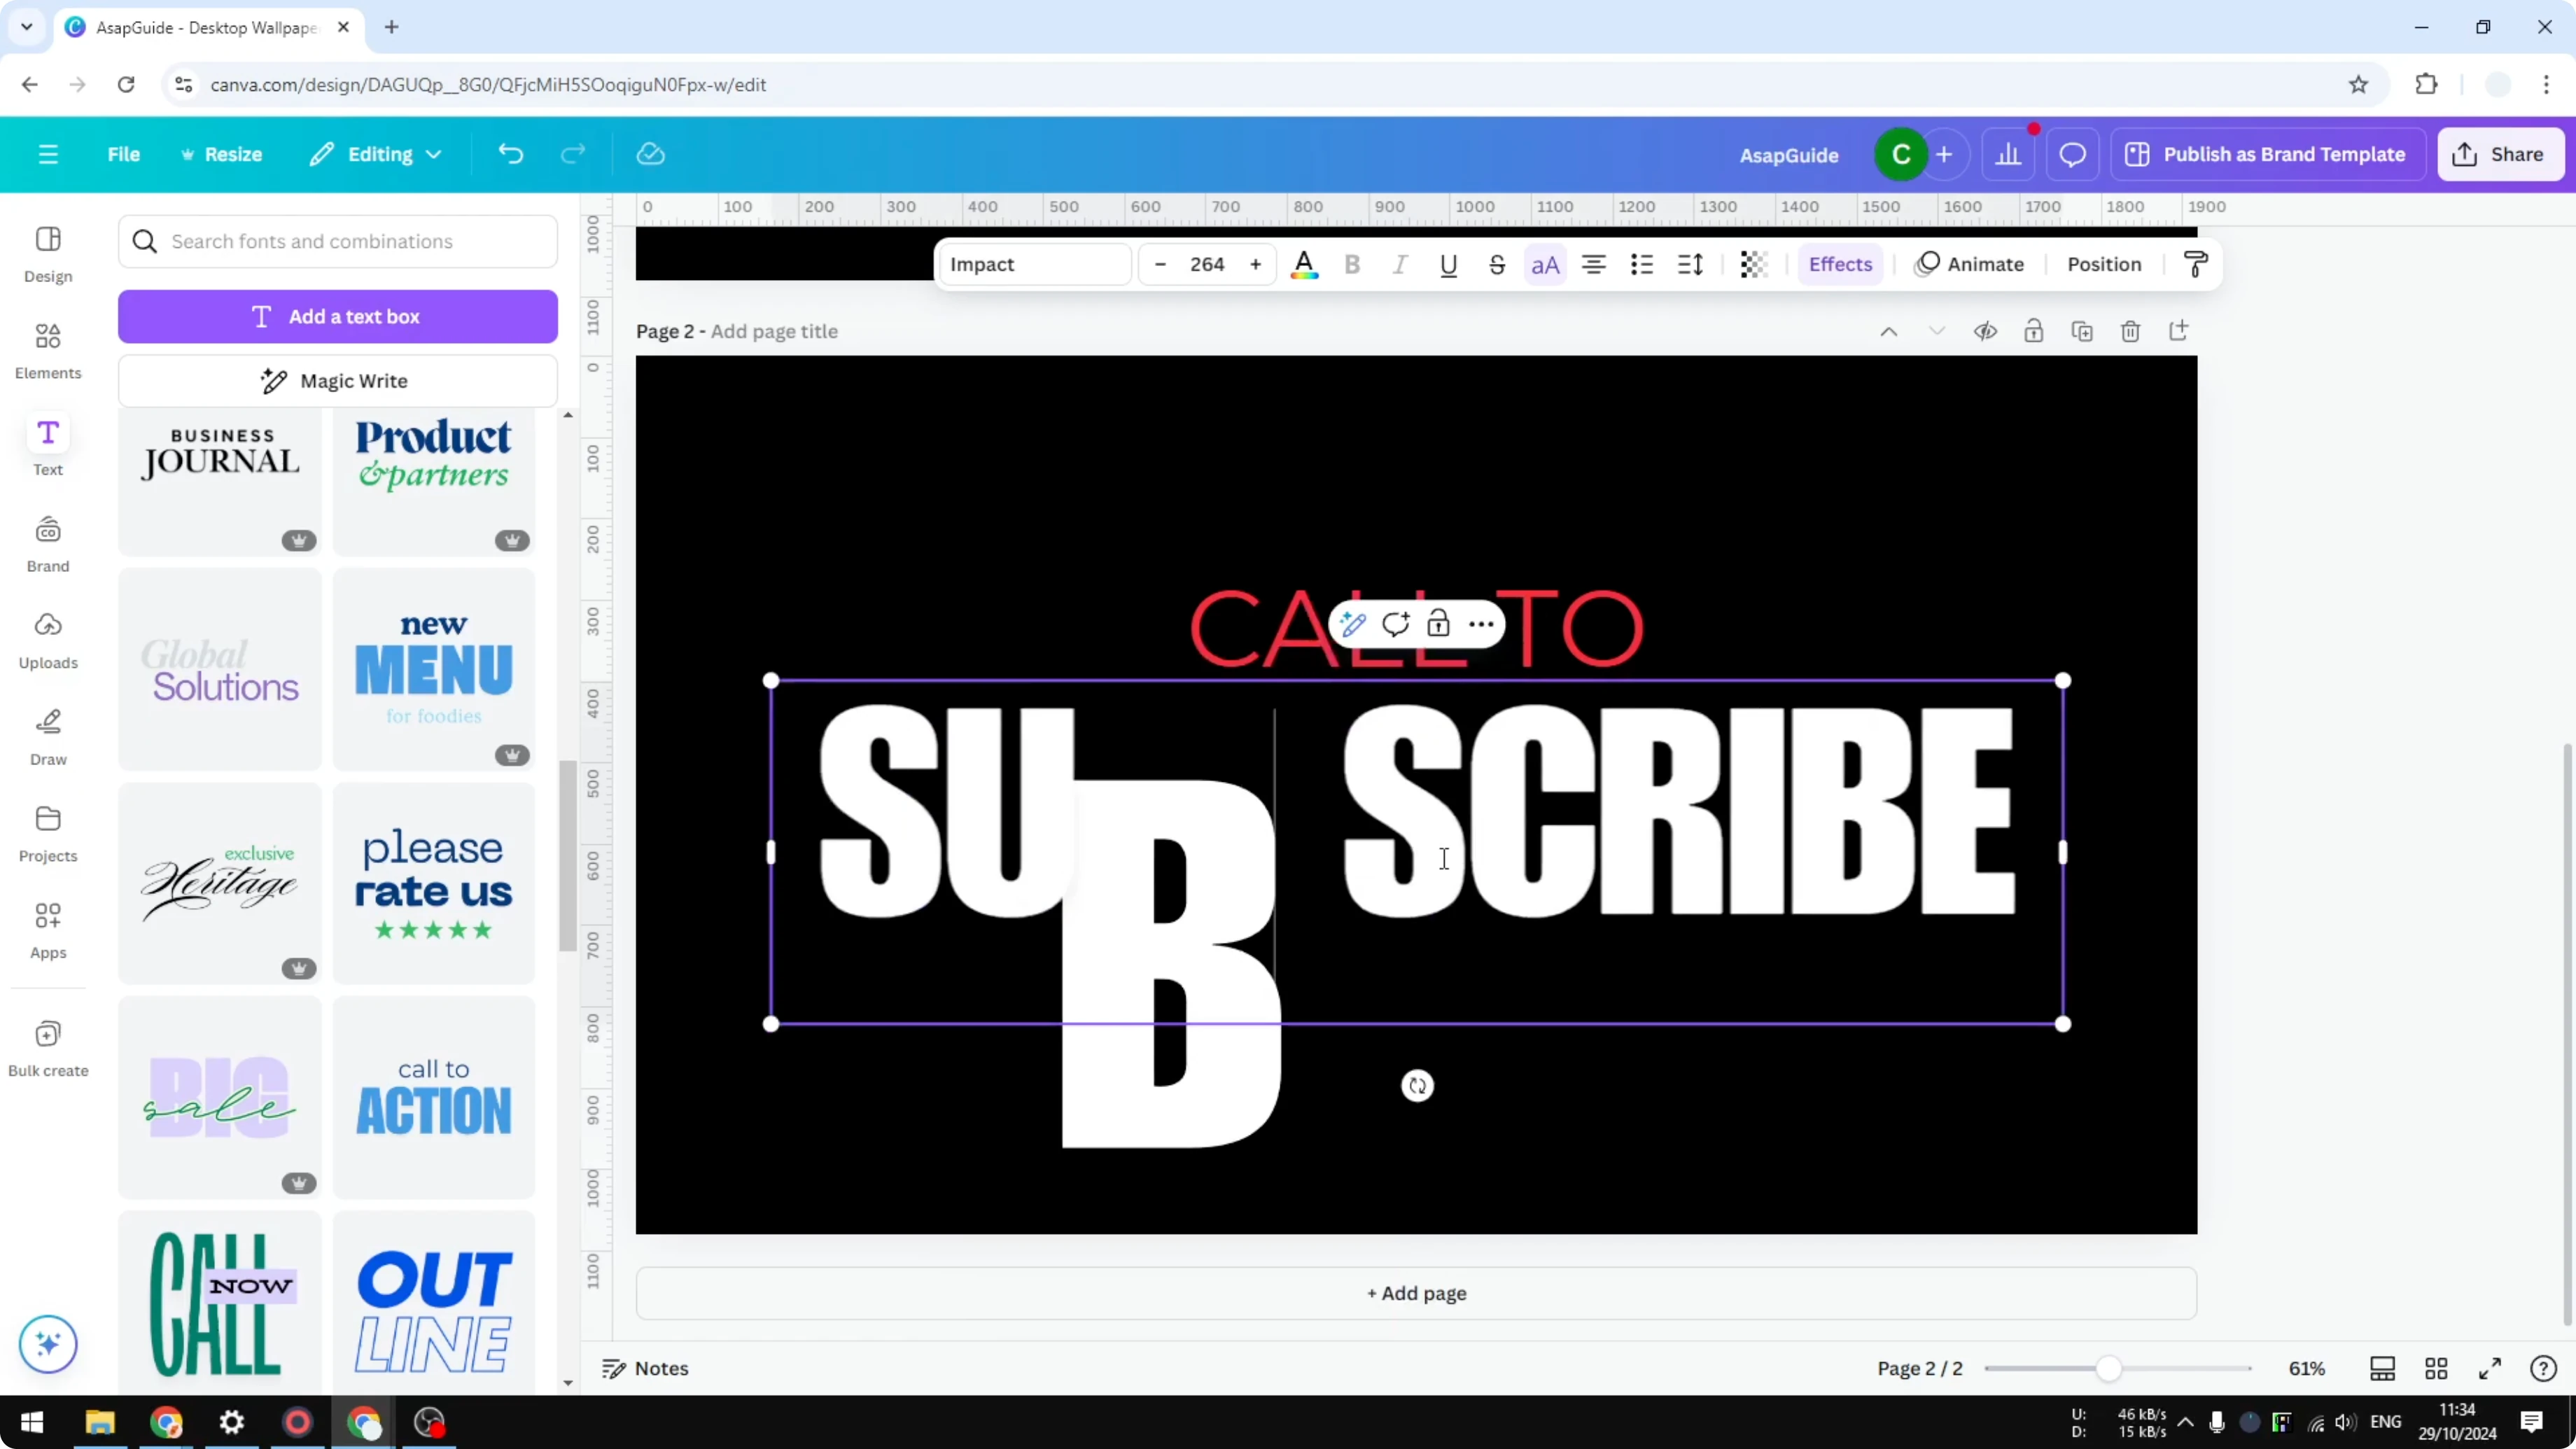Screen dimensions: 2576x1449
Task: Select the Uploads panel
Action: 47,640
